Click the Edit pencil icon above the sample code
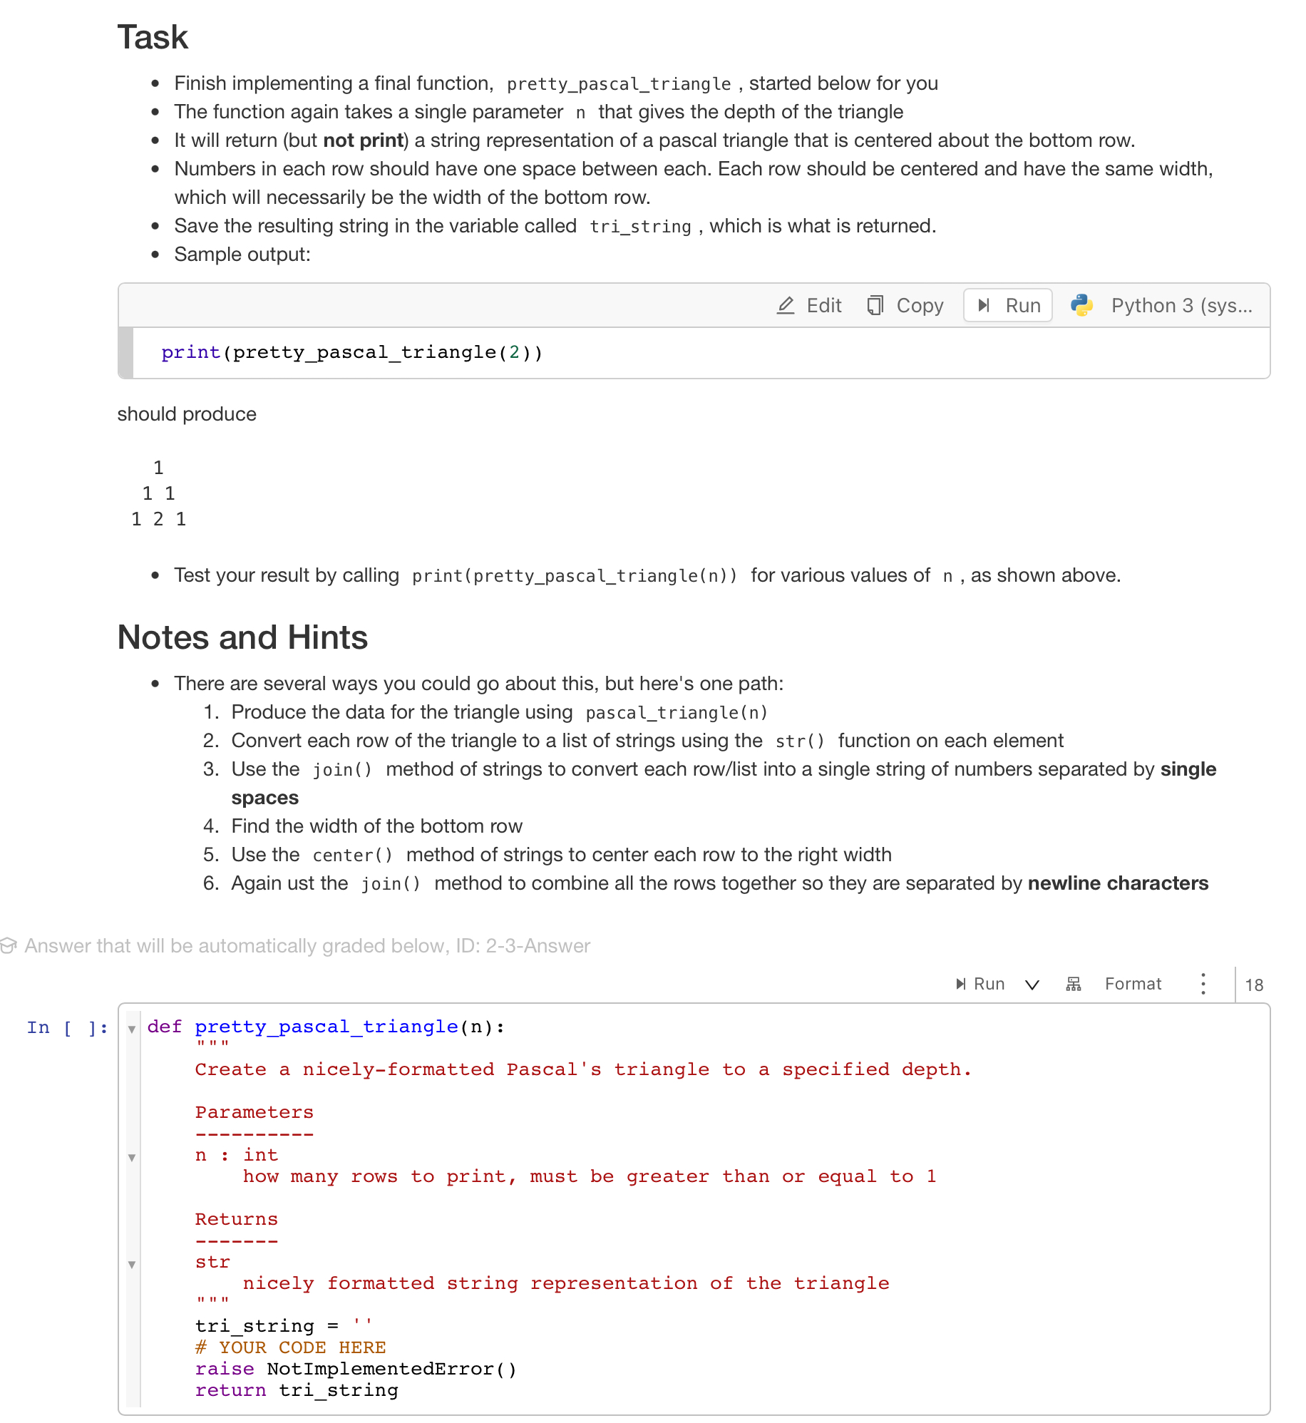This screenshot has width=1306, height=1423. [786, 305]
